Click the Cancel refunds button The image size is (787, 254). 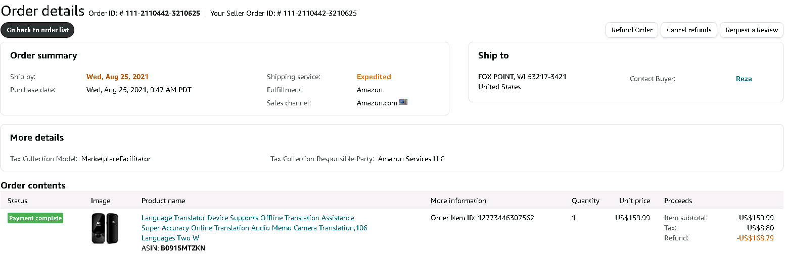pyautogui.click(x=689, y=30)
